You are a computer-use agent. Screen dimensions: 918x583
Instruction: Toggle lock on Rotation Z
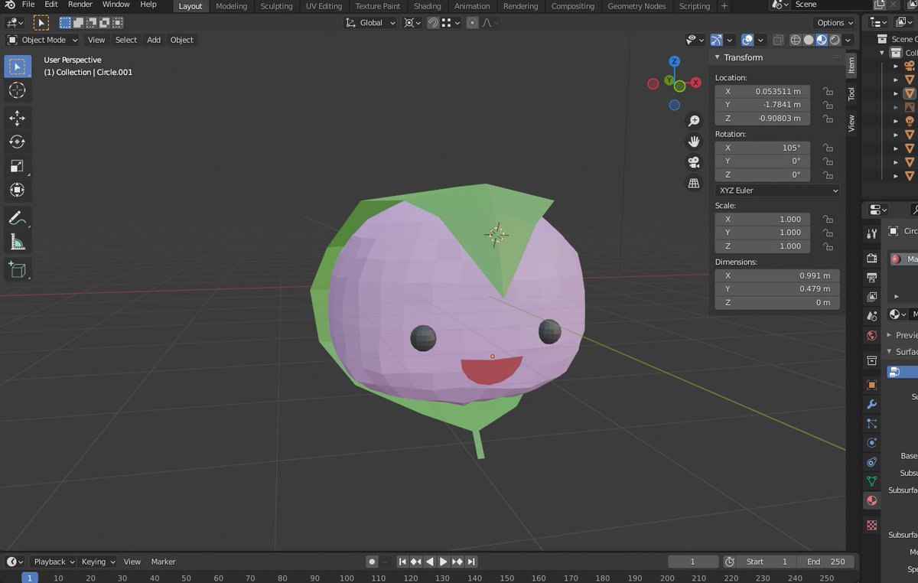coord(828,175)
